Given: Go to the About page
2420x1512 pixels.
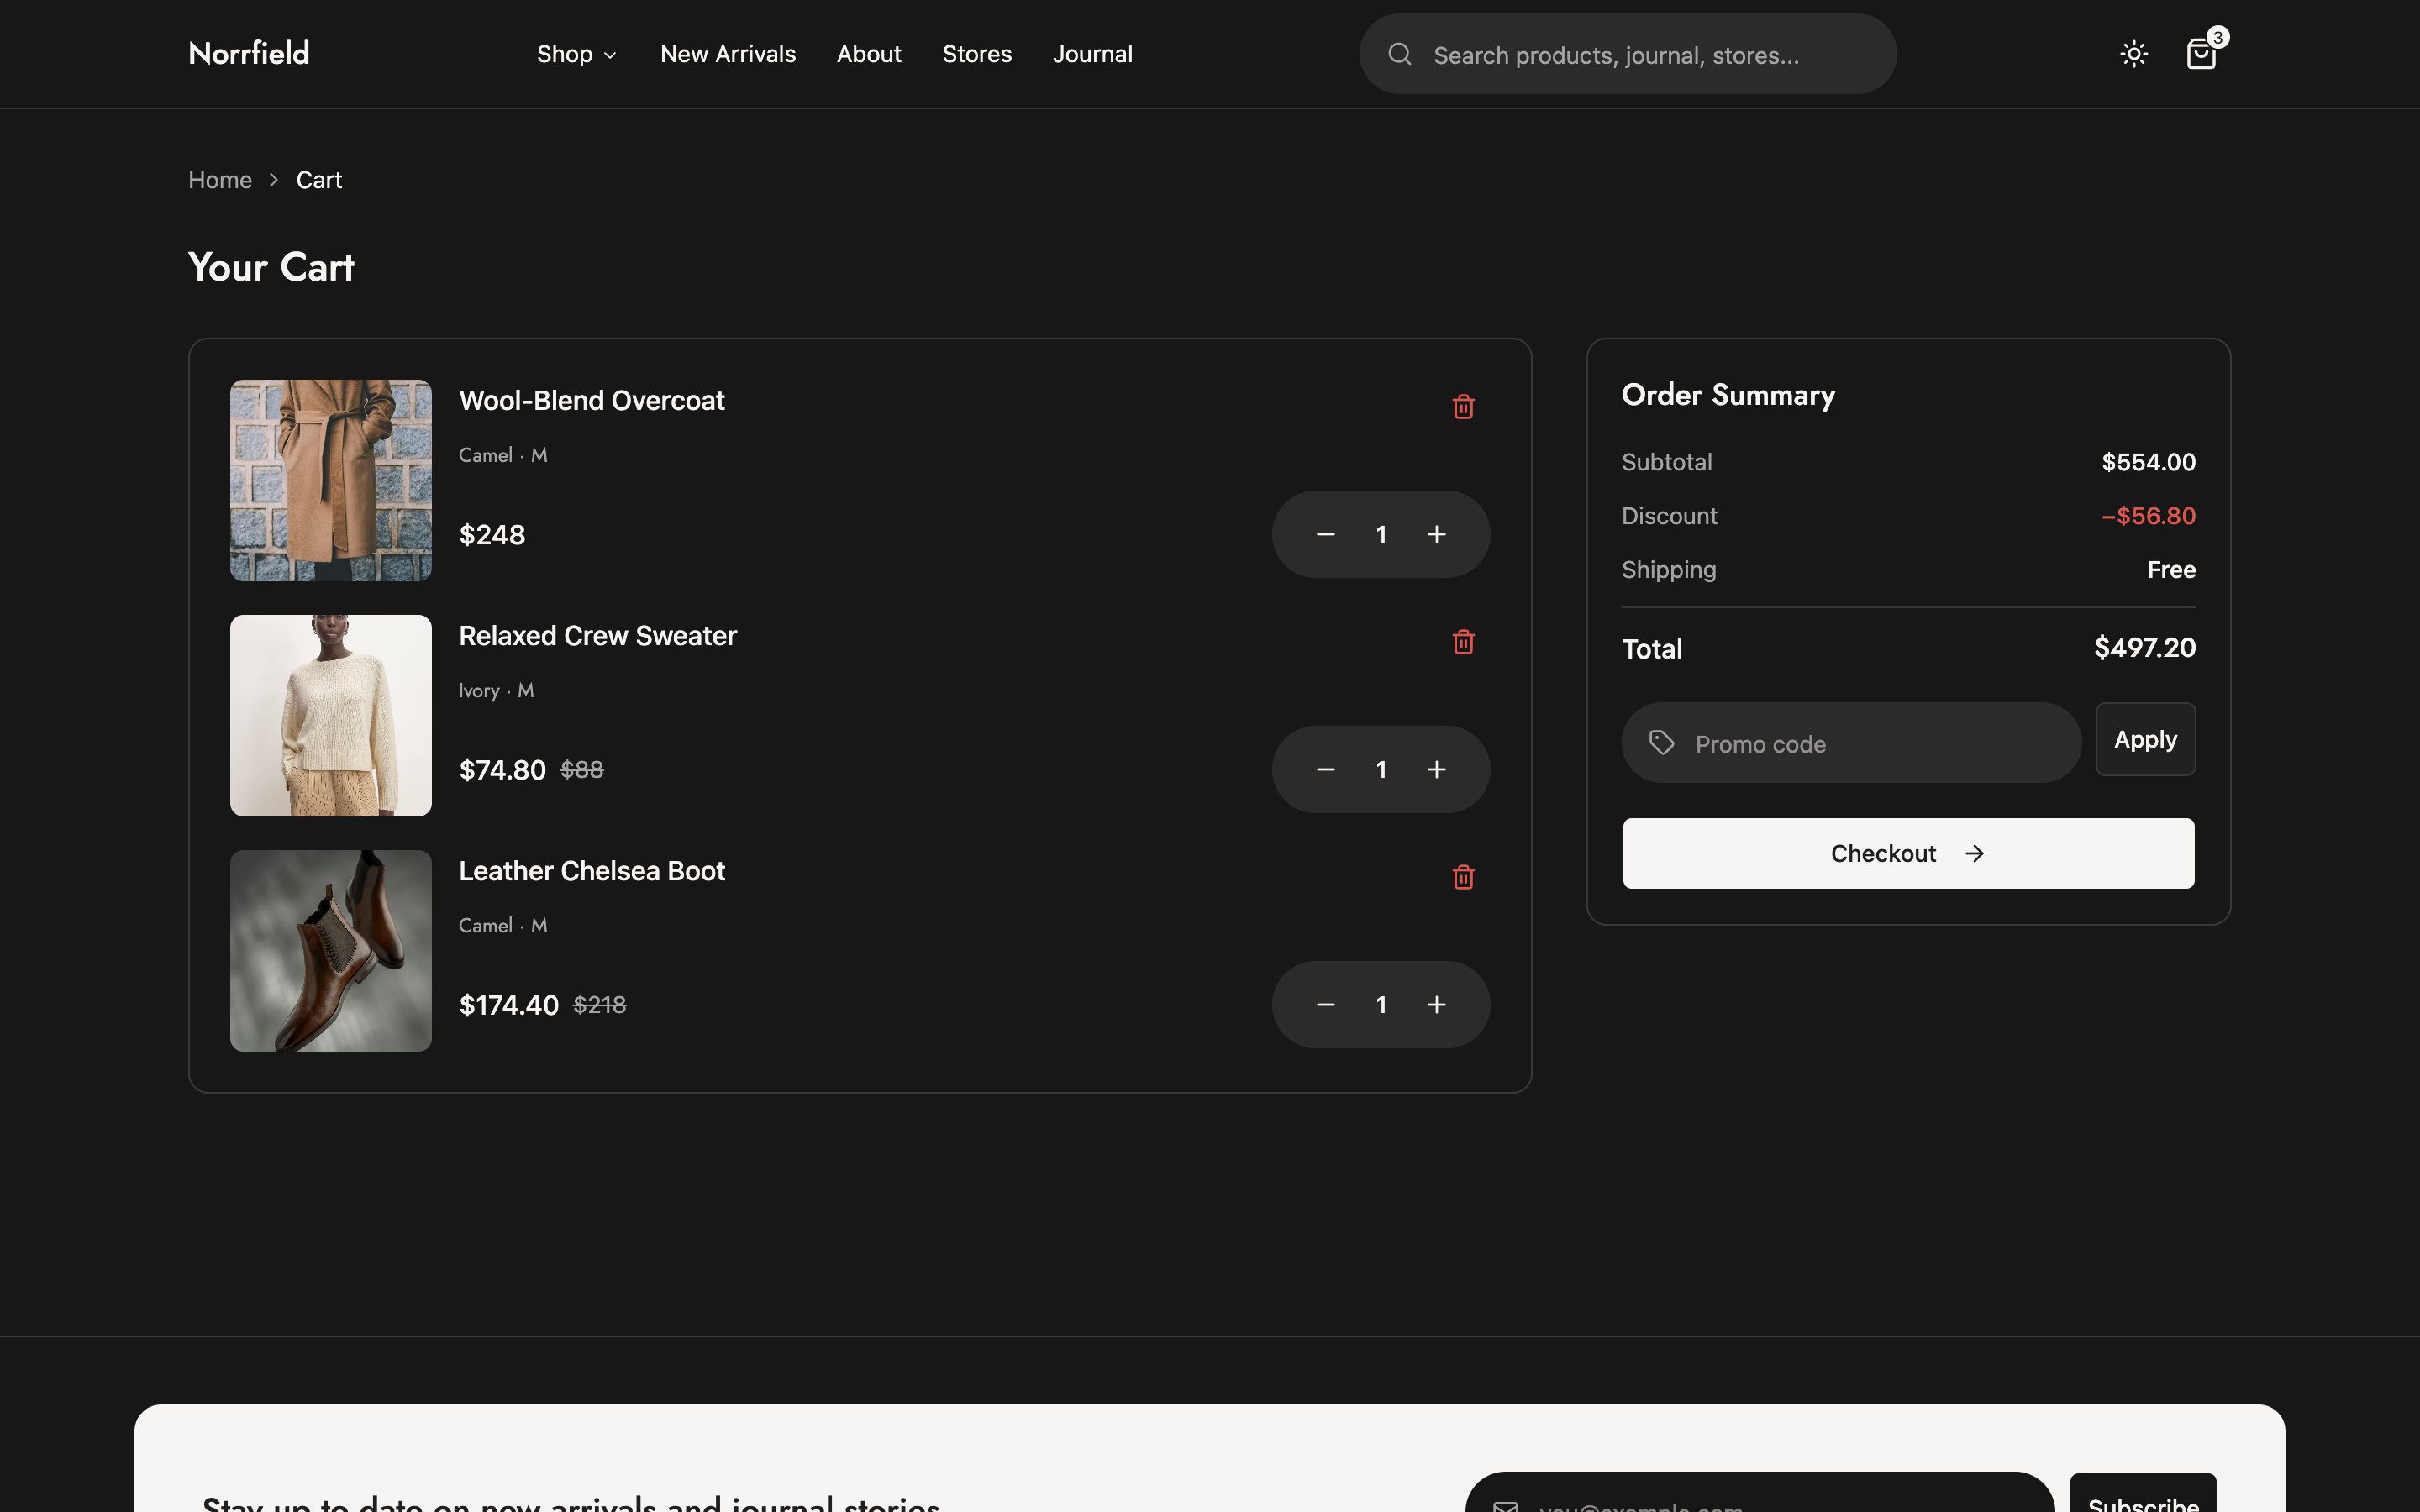Looking at the screenshot, I should (x=869, y=54).
